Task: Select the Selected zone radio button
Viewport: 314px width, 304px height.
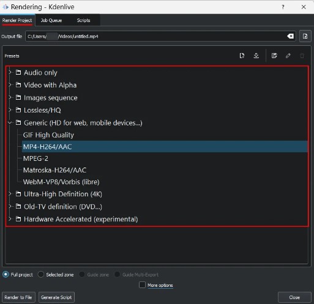Action: point(41,275)
